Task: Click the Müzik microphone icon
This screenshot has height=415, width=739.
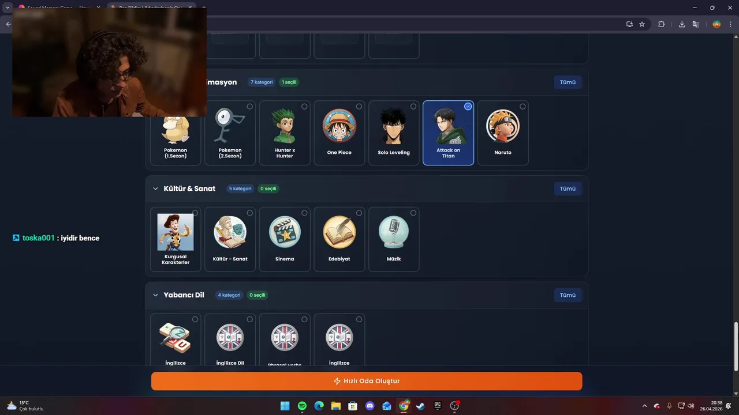Action: pyautogui.click(x=394, y=232)
